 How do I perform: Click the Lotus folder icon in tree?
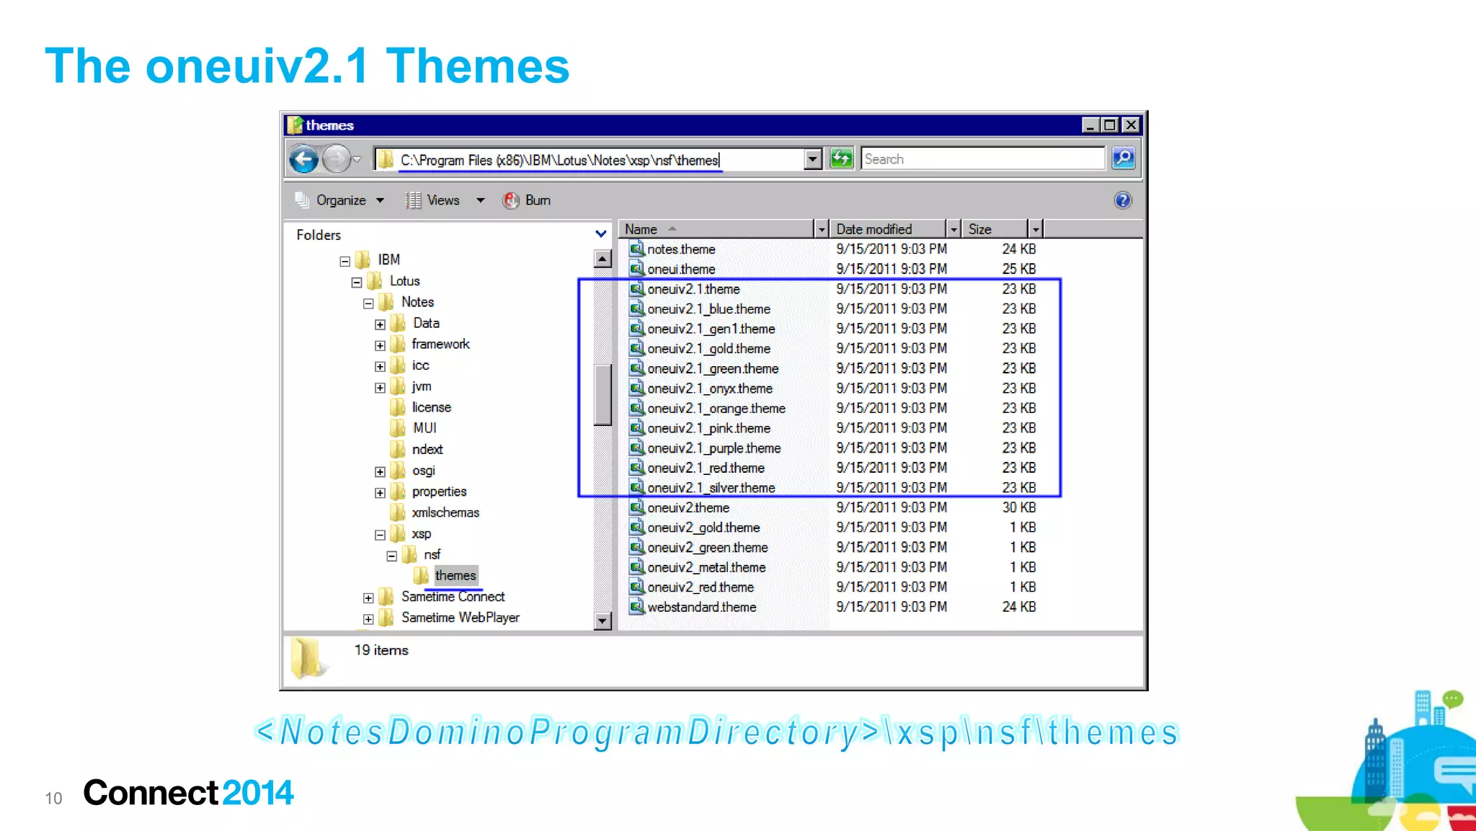pos(375,280)
